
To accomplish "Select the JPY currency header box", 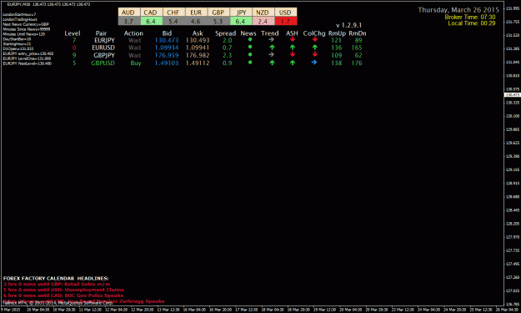I will pyautogui.click(x=241, y=13).
